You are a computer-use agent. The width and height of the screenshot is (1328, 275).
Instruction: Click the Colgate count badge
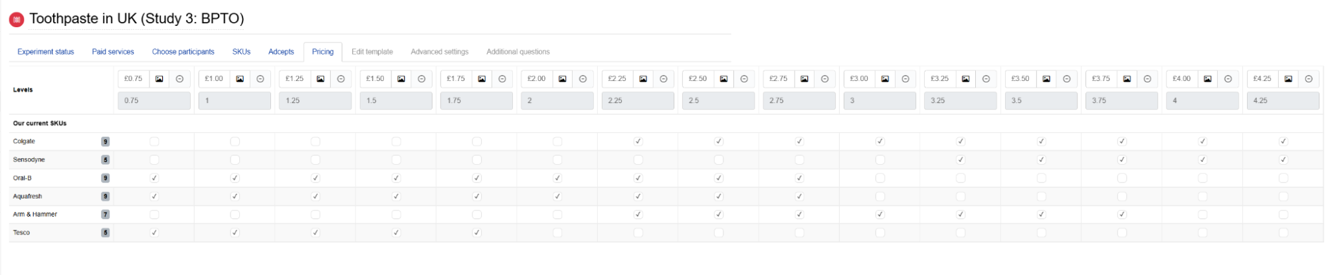point(105,141)
